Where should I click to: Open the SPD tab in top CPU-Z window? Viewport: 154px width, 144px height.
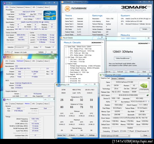[34, 7]
